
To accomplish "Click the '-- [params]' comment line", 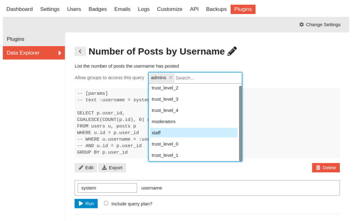I will [92, 93].
